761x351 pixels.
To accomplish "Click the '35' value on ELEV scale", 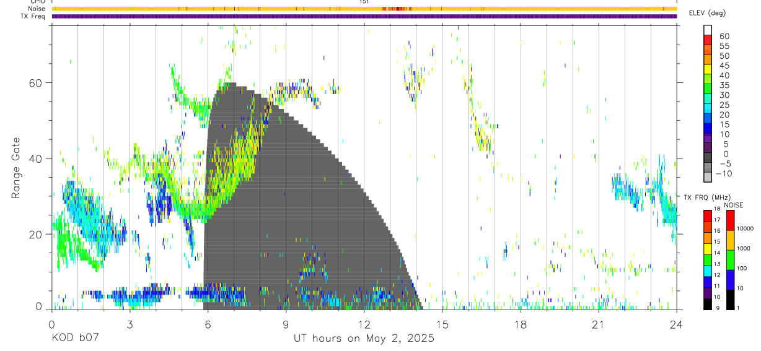I will coord(724,85).
